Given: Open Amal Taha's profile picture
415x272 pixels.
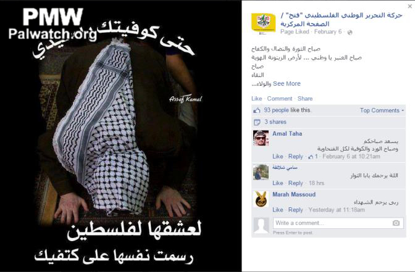Looking at the screenshot, I should (261, 138).
